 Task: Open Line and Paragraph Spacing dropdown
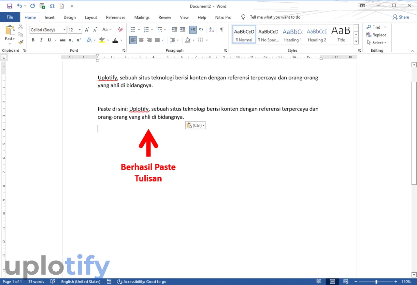coord(174,40)
